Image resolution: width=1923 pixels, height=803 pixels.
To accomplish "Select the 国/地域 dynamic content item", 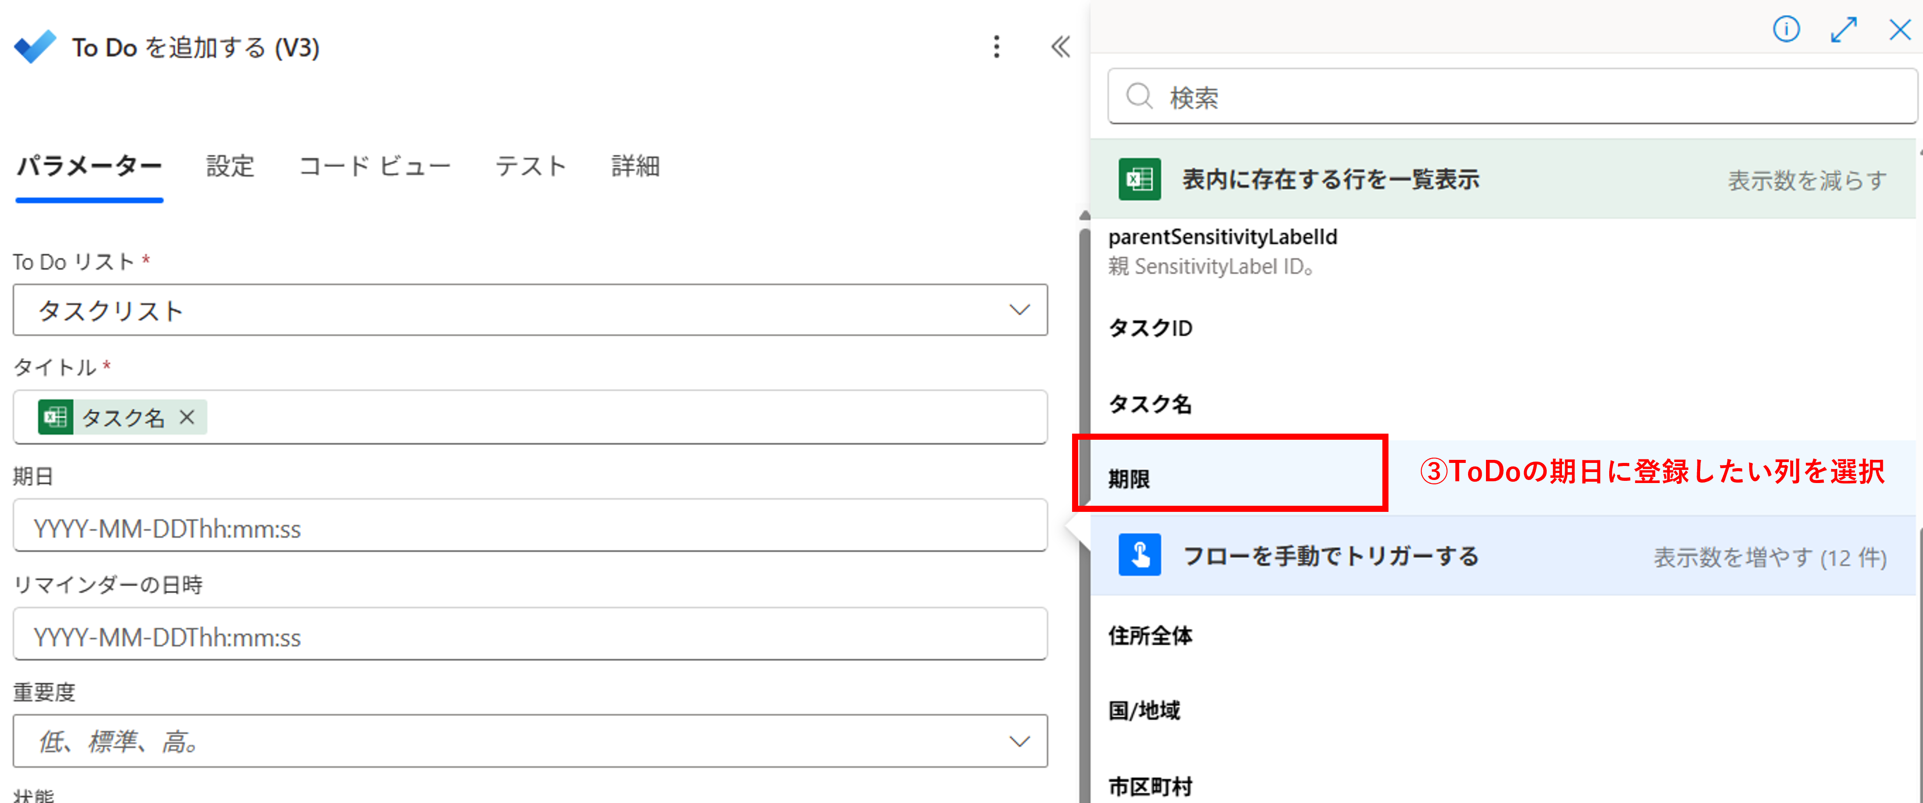I will tap(1503, 710).
